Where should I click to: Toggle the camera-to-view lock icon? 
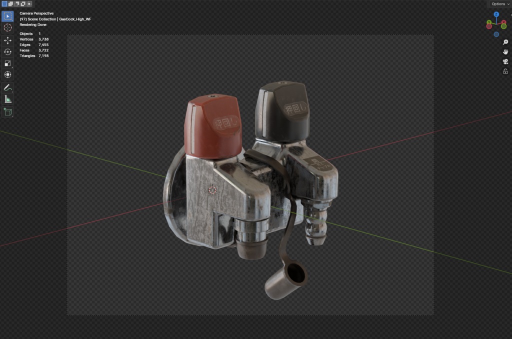pyautogui.click(x=505, y=71)
